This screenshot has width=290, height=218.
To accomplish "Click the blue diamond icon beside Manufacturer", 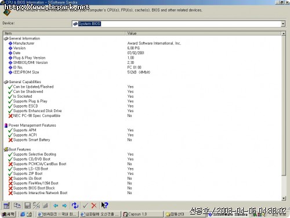I will [x=10, y=44].
